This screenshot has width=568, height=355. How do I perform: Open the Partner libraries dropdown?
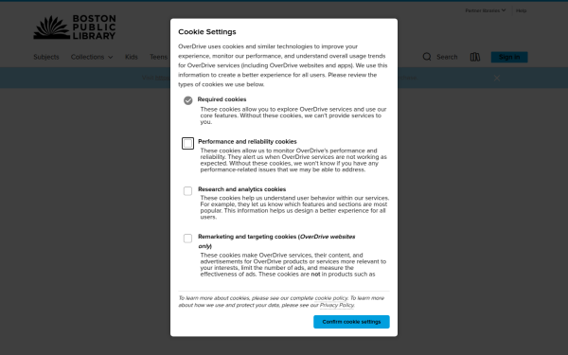click(486, 10)
